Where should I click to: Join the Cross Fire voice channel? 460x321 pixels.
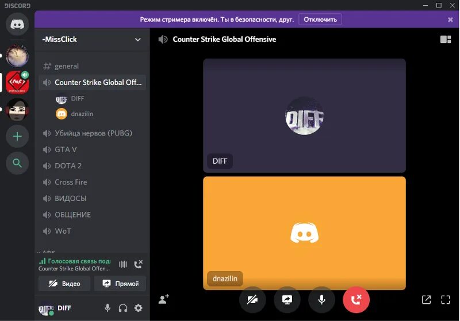92,182
